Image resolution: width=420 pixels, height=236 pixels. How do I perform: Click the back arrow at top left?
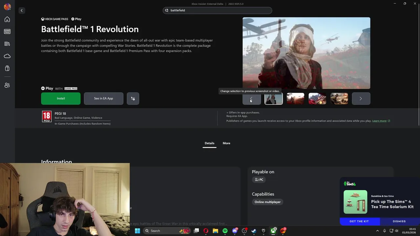click(22, 10)
